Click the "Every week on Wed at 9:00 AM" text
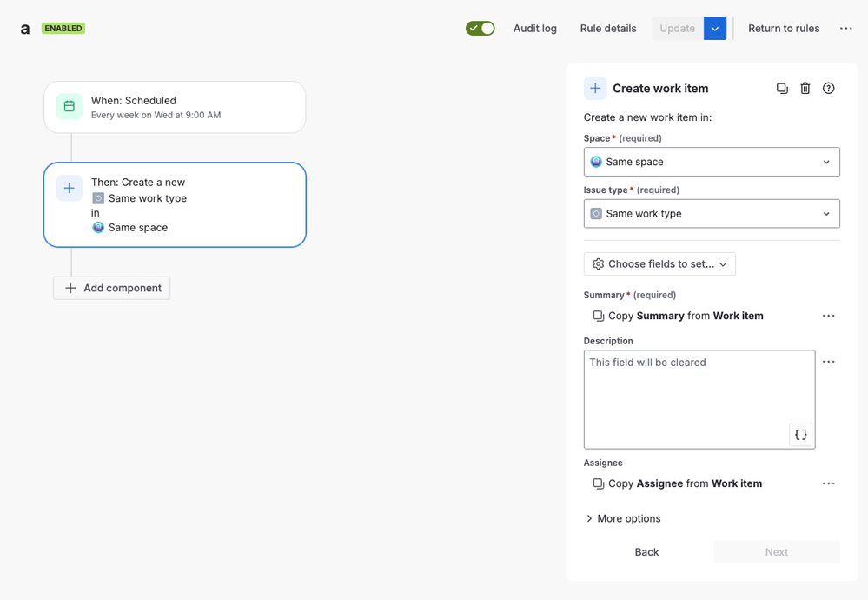 point(156,116)
